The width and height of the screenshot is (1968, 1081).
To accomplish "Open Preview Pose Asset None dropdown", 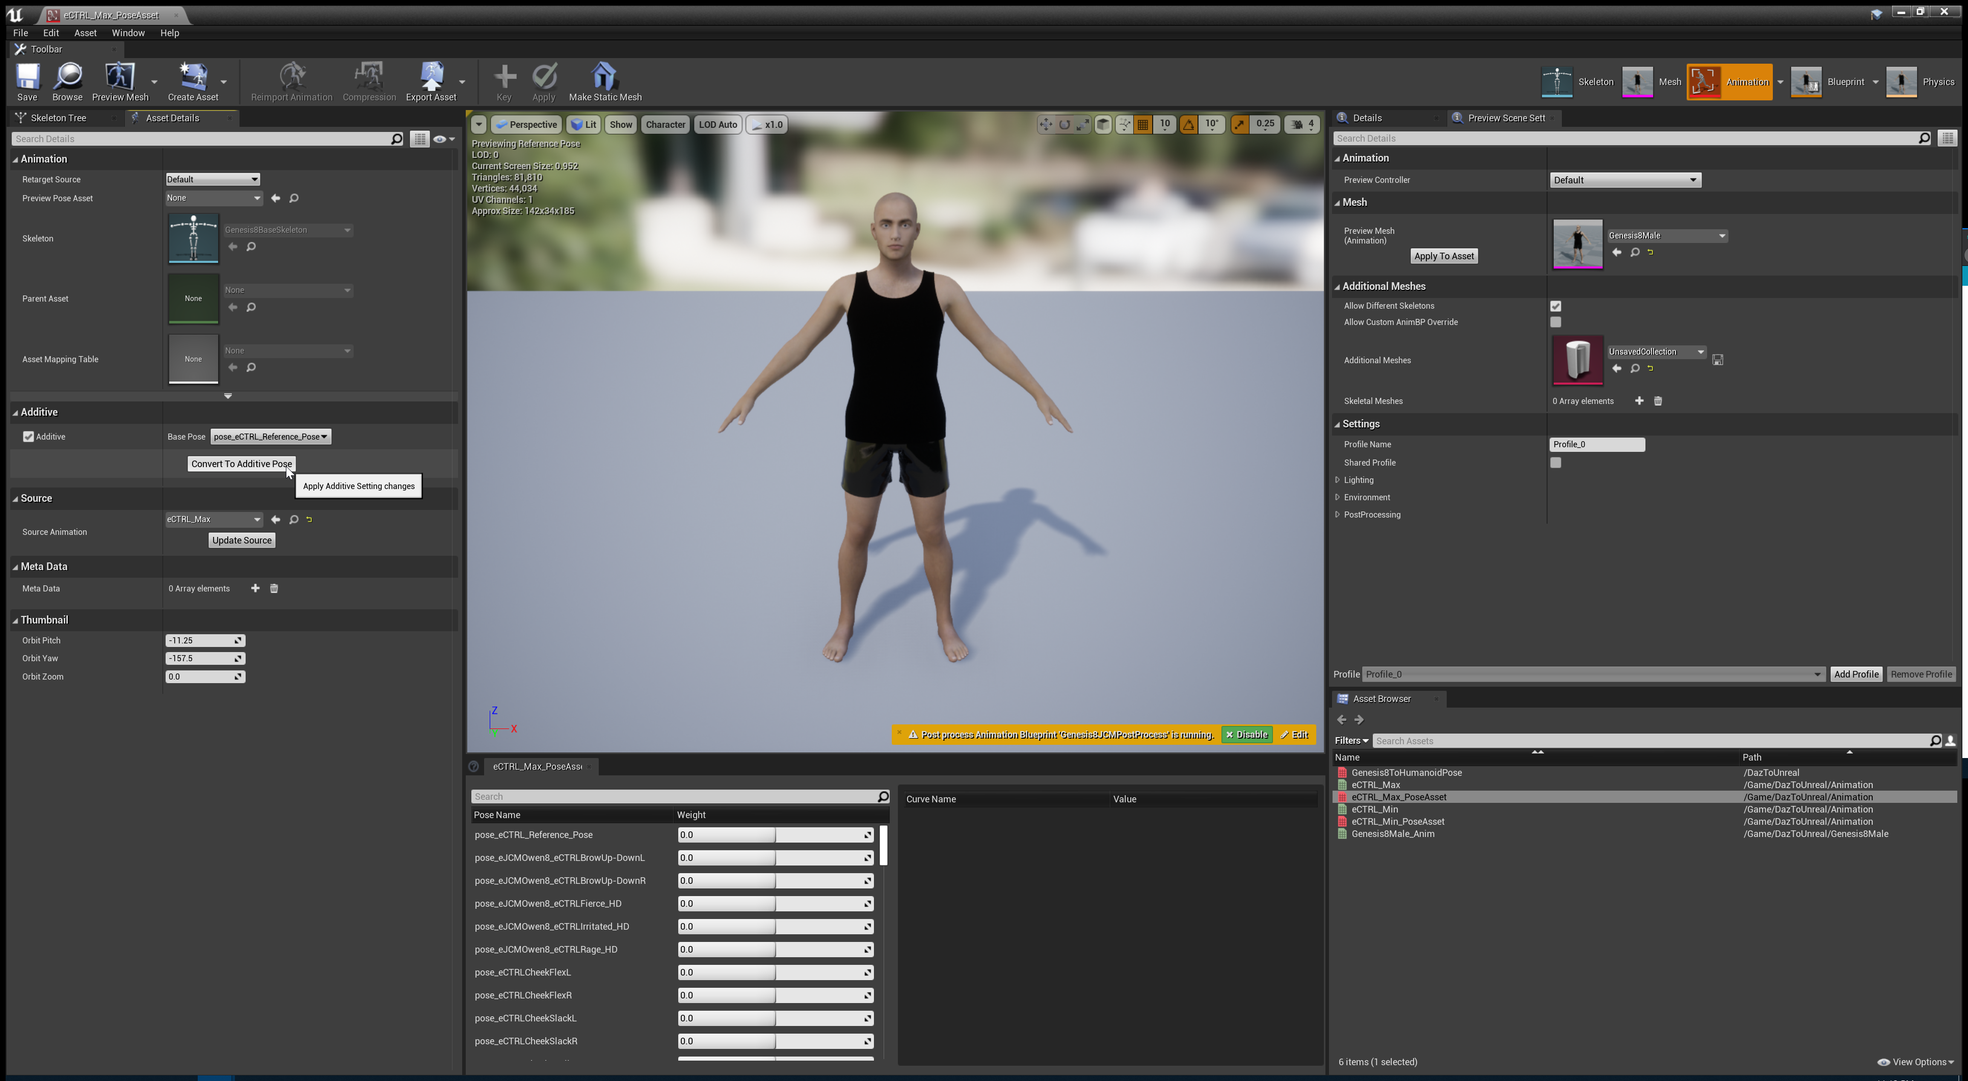I will pyautogui.click(x=214, y=198).
